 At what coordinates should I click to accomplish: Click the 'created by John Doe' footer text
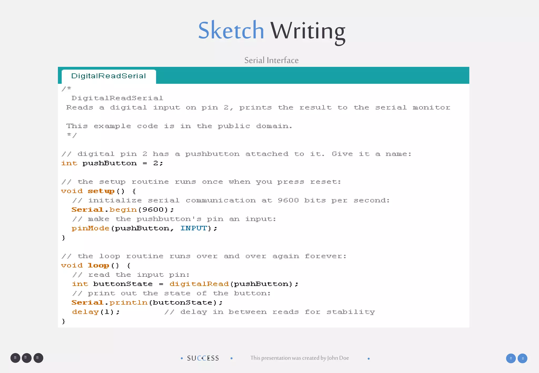pos(300,358)
